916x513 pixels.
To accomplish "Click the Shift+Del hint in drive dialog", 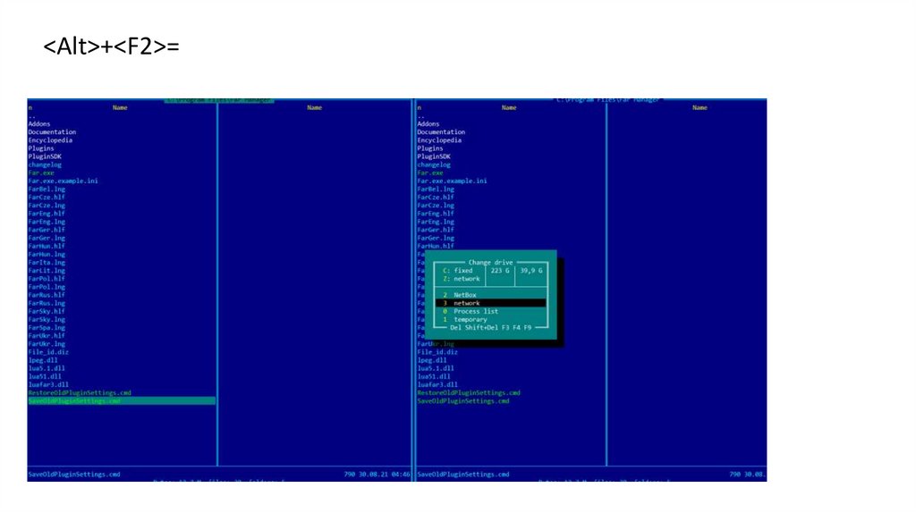I will (480, 328).
